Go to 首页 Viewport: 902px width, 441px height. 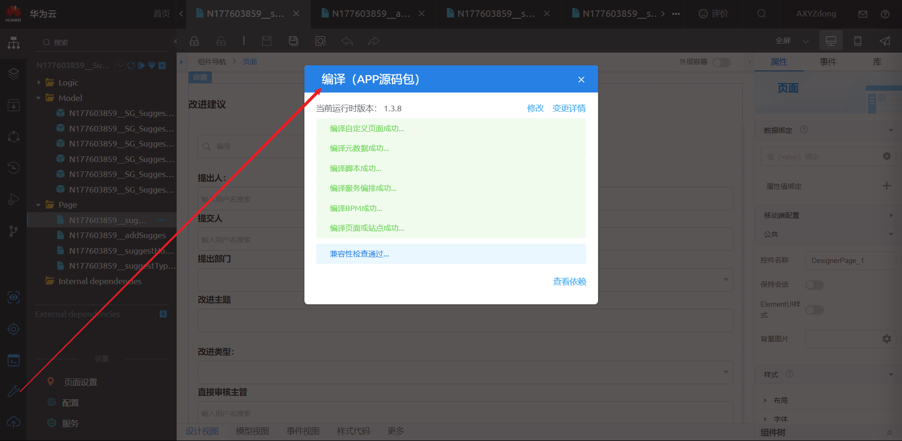162,14
